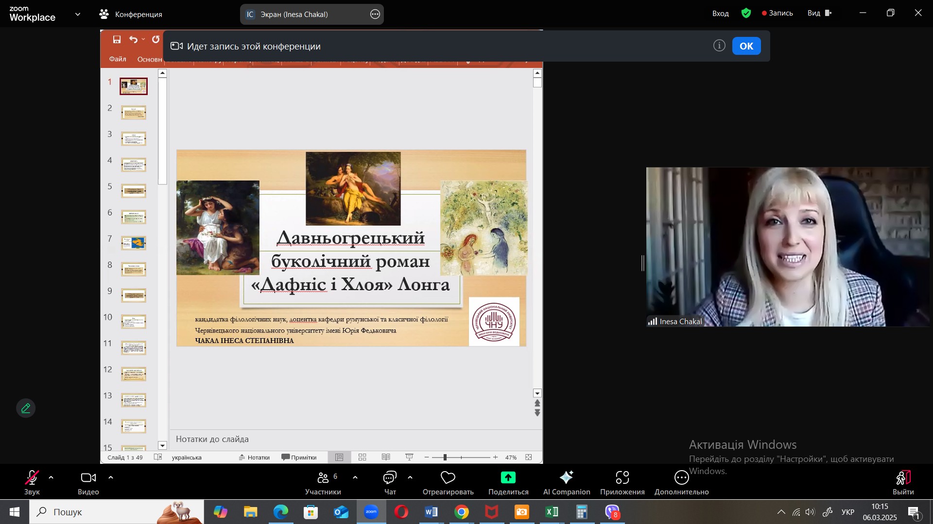Open the annotation pencil tool
933x524 pixels.
[26, 409]
